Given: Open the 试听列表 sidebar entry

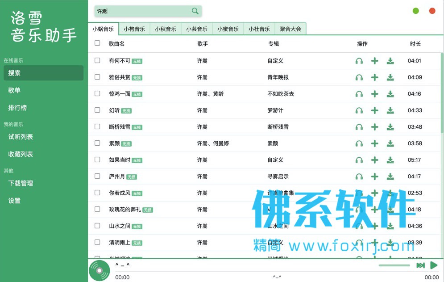Looking at the screenshot, I should pyautogui.click(x=44, y=137).
